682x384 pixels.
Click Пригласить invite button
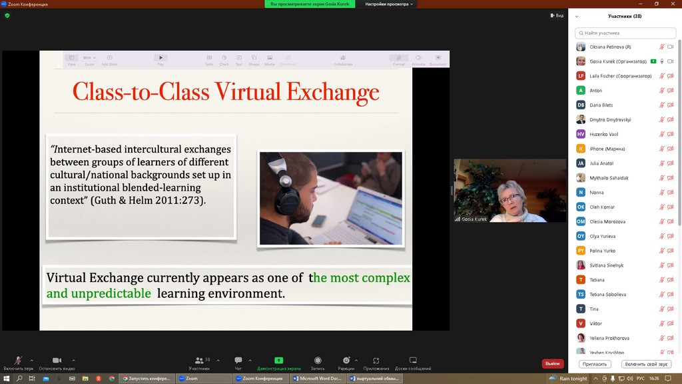click(x=595, y=364)
